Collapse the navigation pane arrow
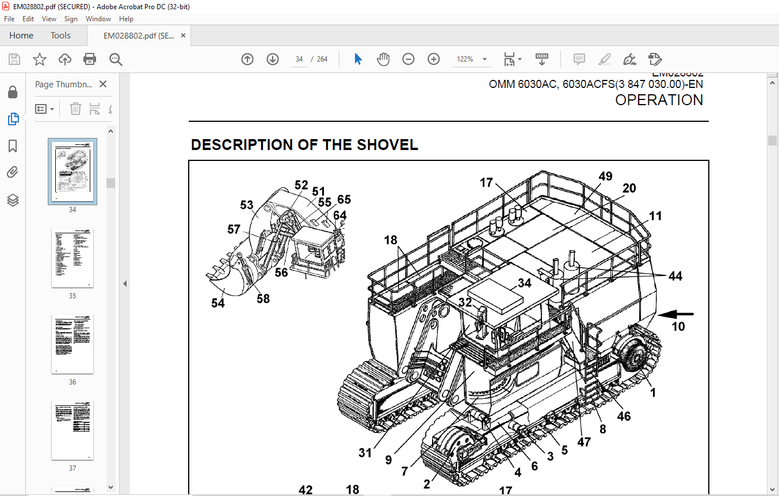The width and height of the screenshot is (779, 496). [124, 283]
